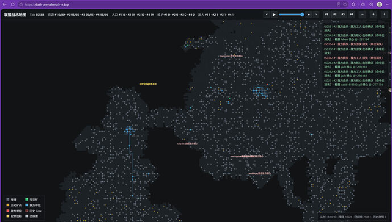
Task: Click the rightmost diamond toolbar button
Action: point(384,15)
